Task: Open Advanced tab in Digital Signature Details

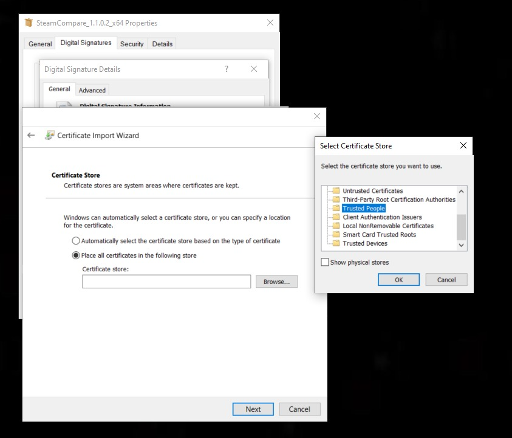Action: point(92,90)
